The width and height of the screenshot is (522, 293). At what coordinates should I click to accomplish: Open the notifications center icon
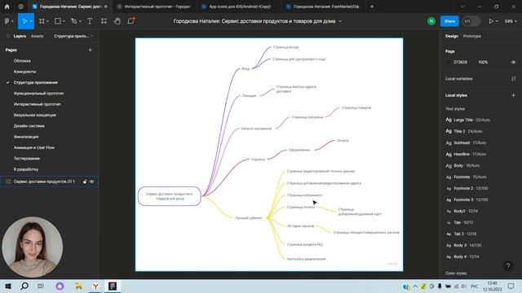pos(511,286)
